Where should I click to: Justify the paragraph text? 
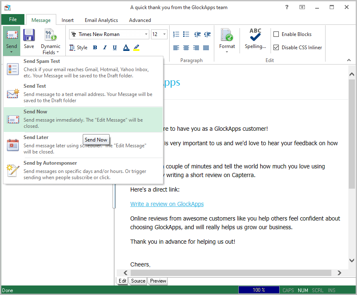pyautogui.click(x=206, y=48)
